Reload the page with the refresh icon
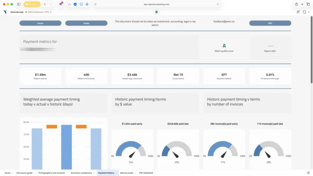 pos(218,4)
